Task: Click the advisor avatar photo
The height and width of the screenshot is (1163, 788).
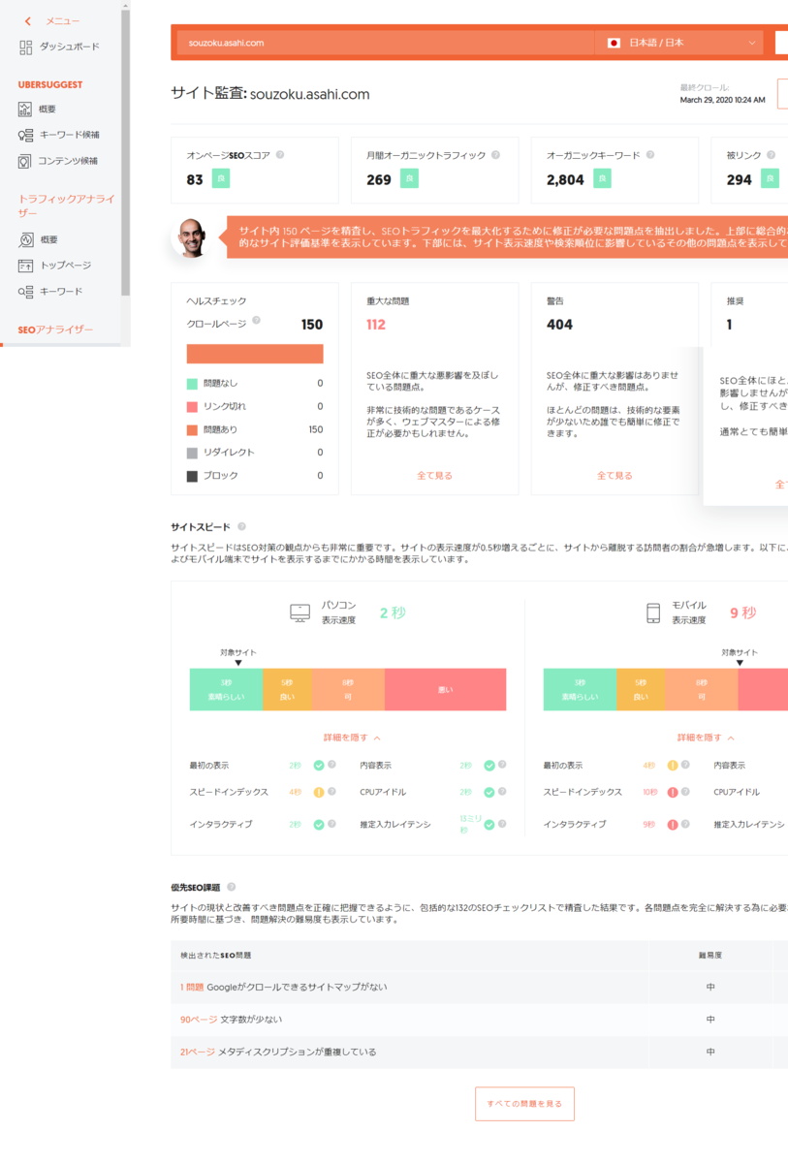Action: click(190, 238)
